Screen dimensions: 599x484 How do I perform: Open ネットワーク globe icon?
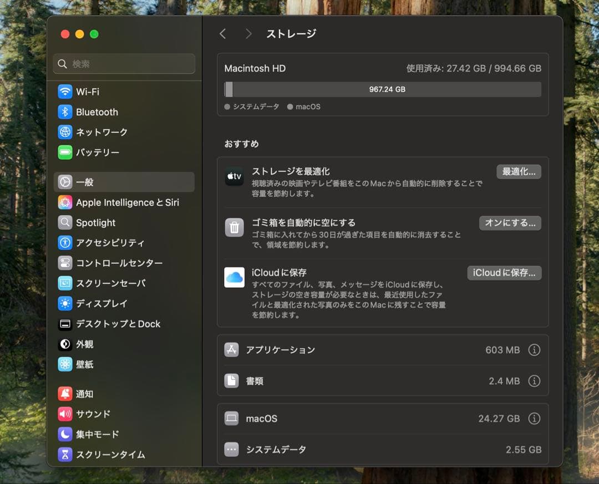click(x=65, y=132)
